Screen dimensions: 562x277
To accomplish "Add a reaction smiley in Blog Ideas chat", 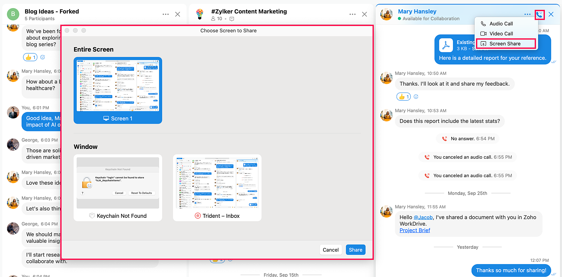I will (43, 57).
